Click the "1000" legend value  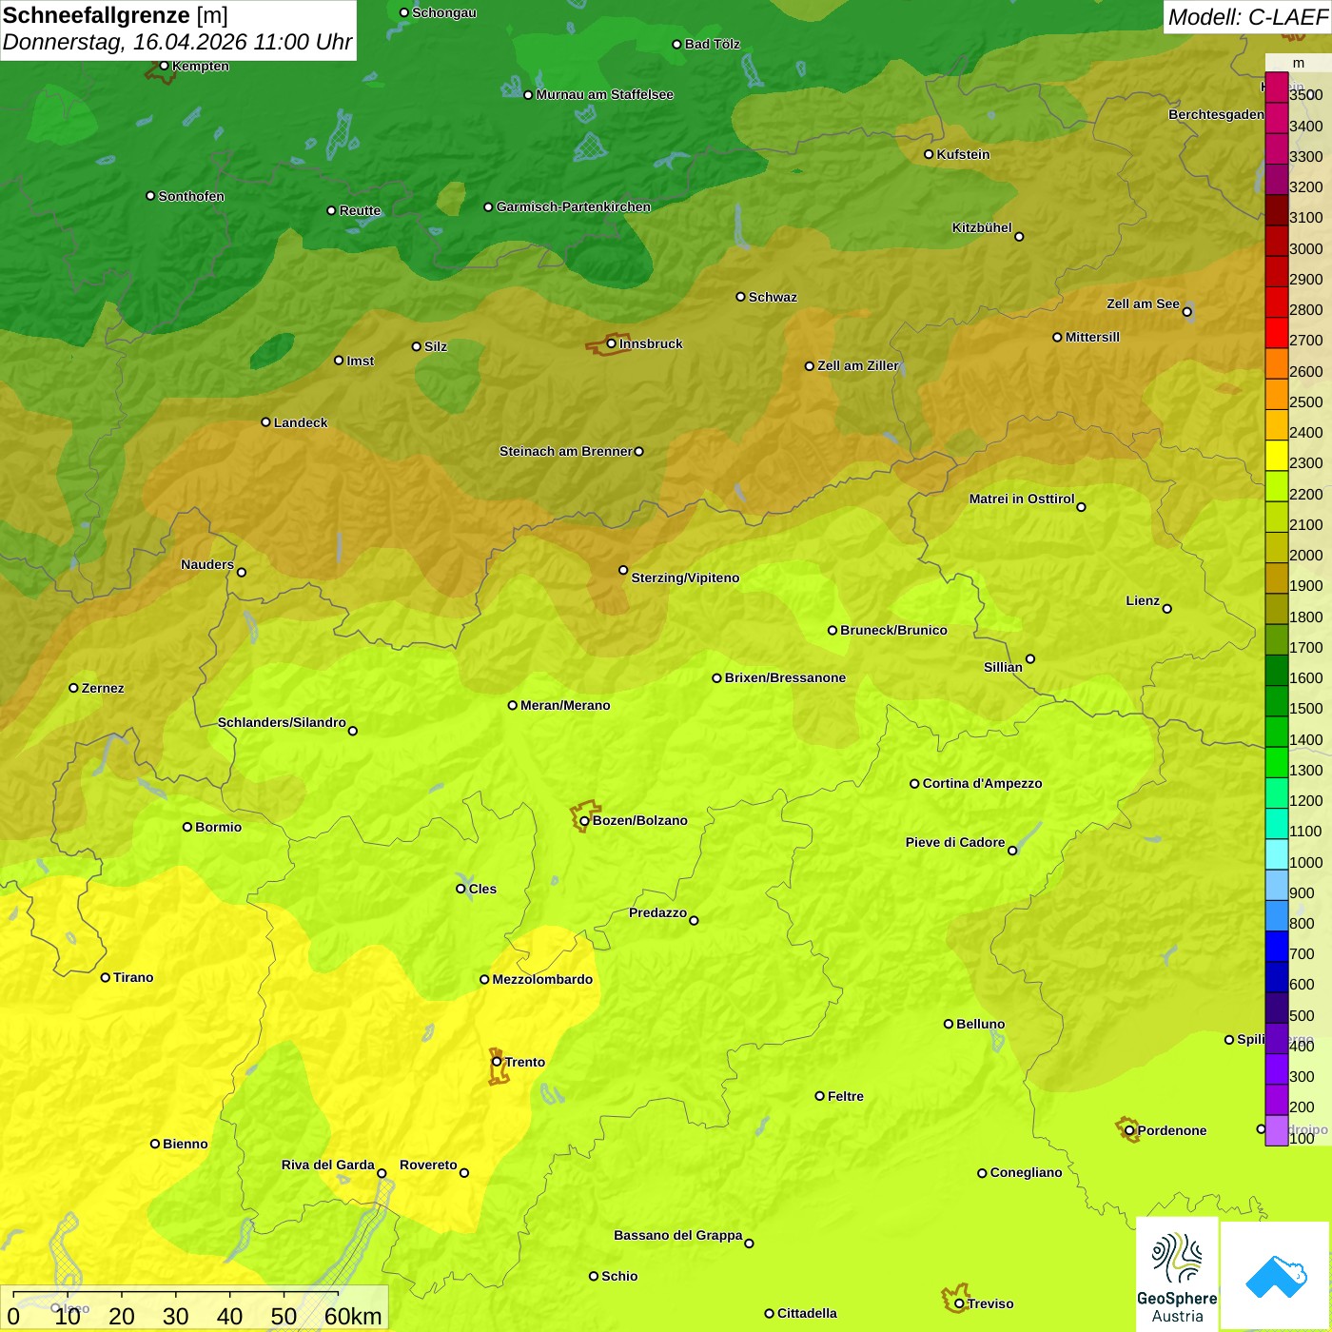pos(1306,862)
